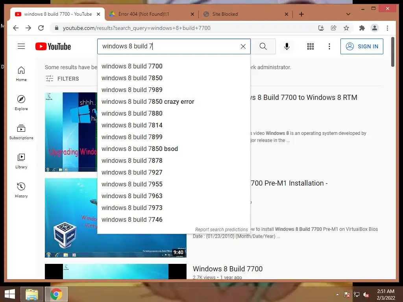
Task: Choose suggestion windows 8 build 7963
Action: (174, 196)
